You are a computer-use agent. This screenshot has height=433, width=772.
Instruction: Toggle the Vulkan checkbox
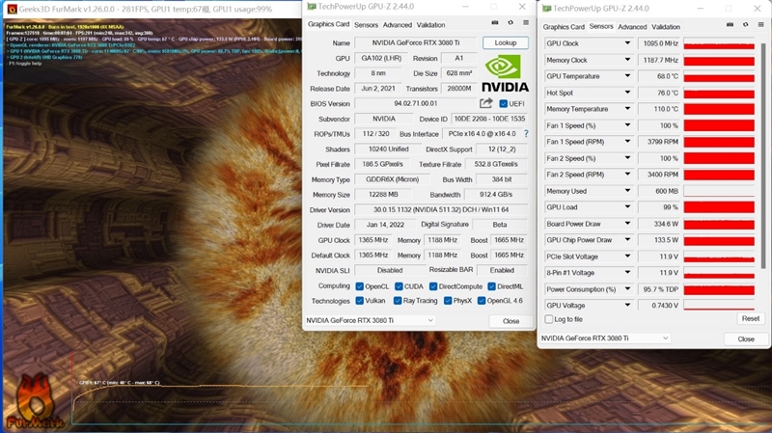[x=359, y=301]
